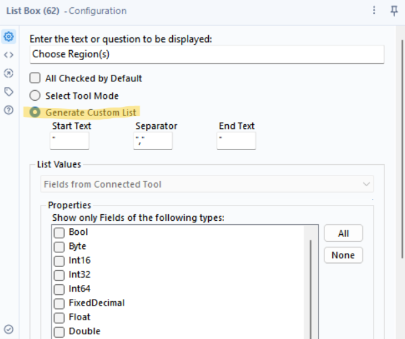This screenshot has width=405, height=339.
Task: Click the field types list scrollbar
Action: click(x=312, y=287)
